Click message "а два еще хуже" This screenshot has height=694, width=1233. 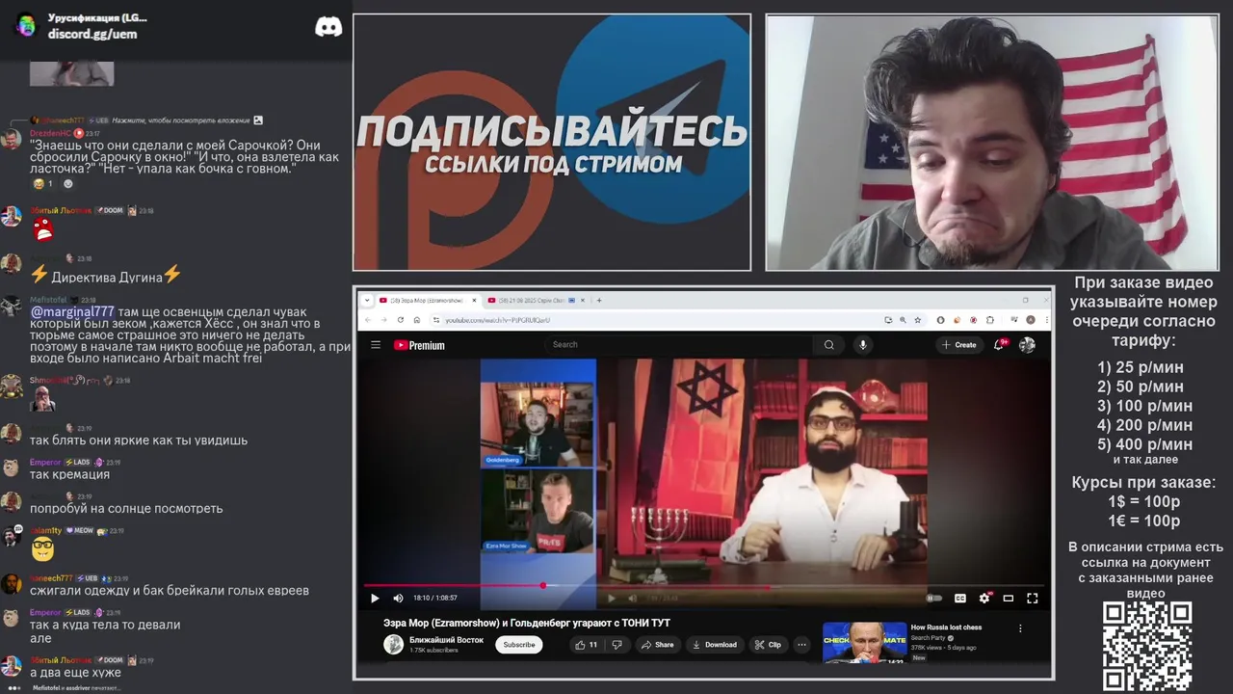tap(75, 673)
